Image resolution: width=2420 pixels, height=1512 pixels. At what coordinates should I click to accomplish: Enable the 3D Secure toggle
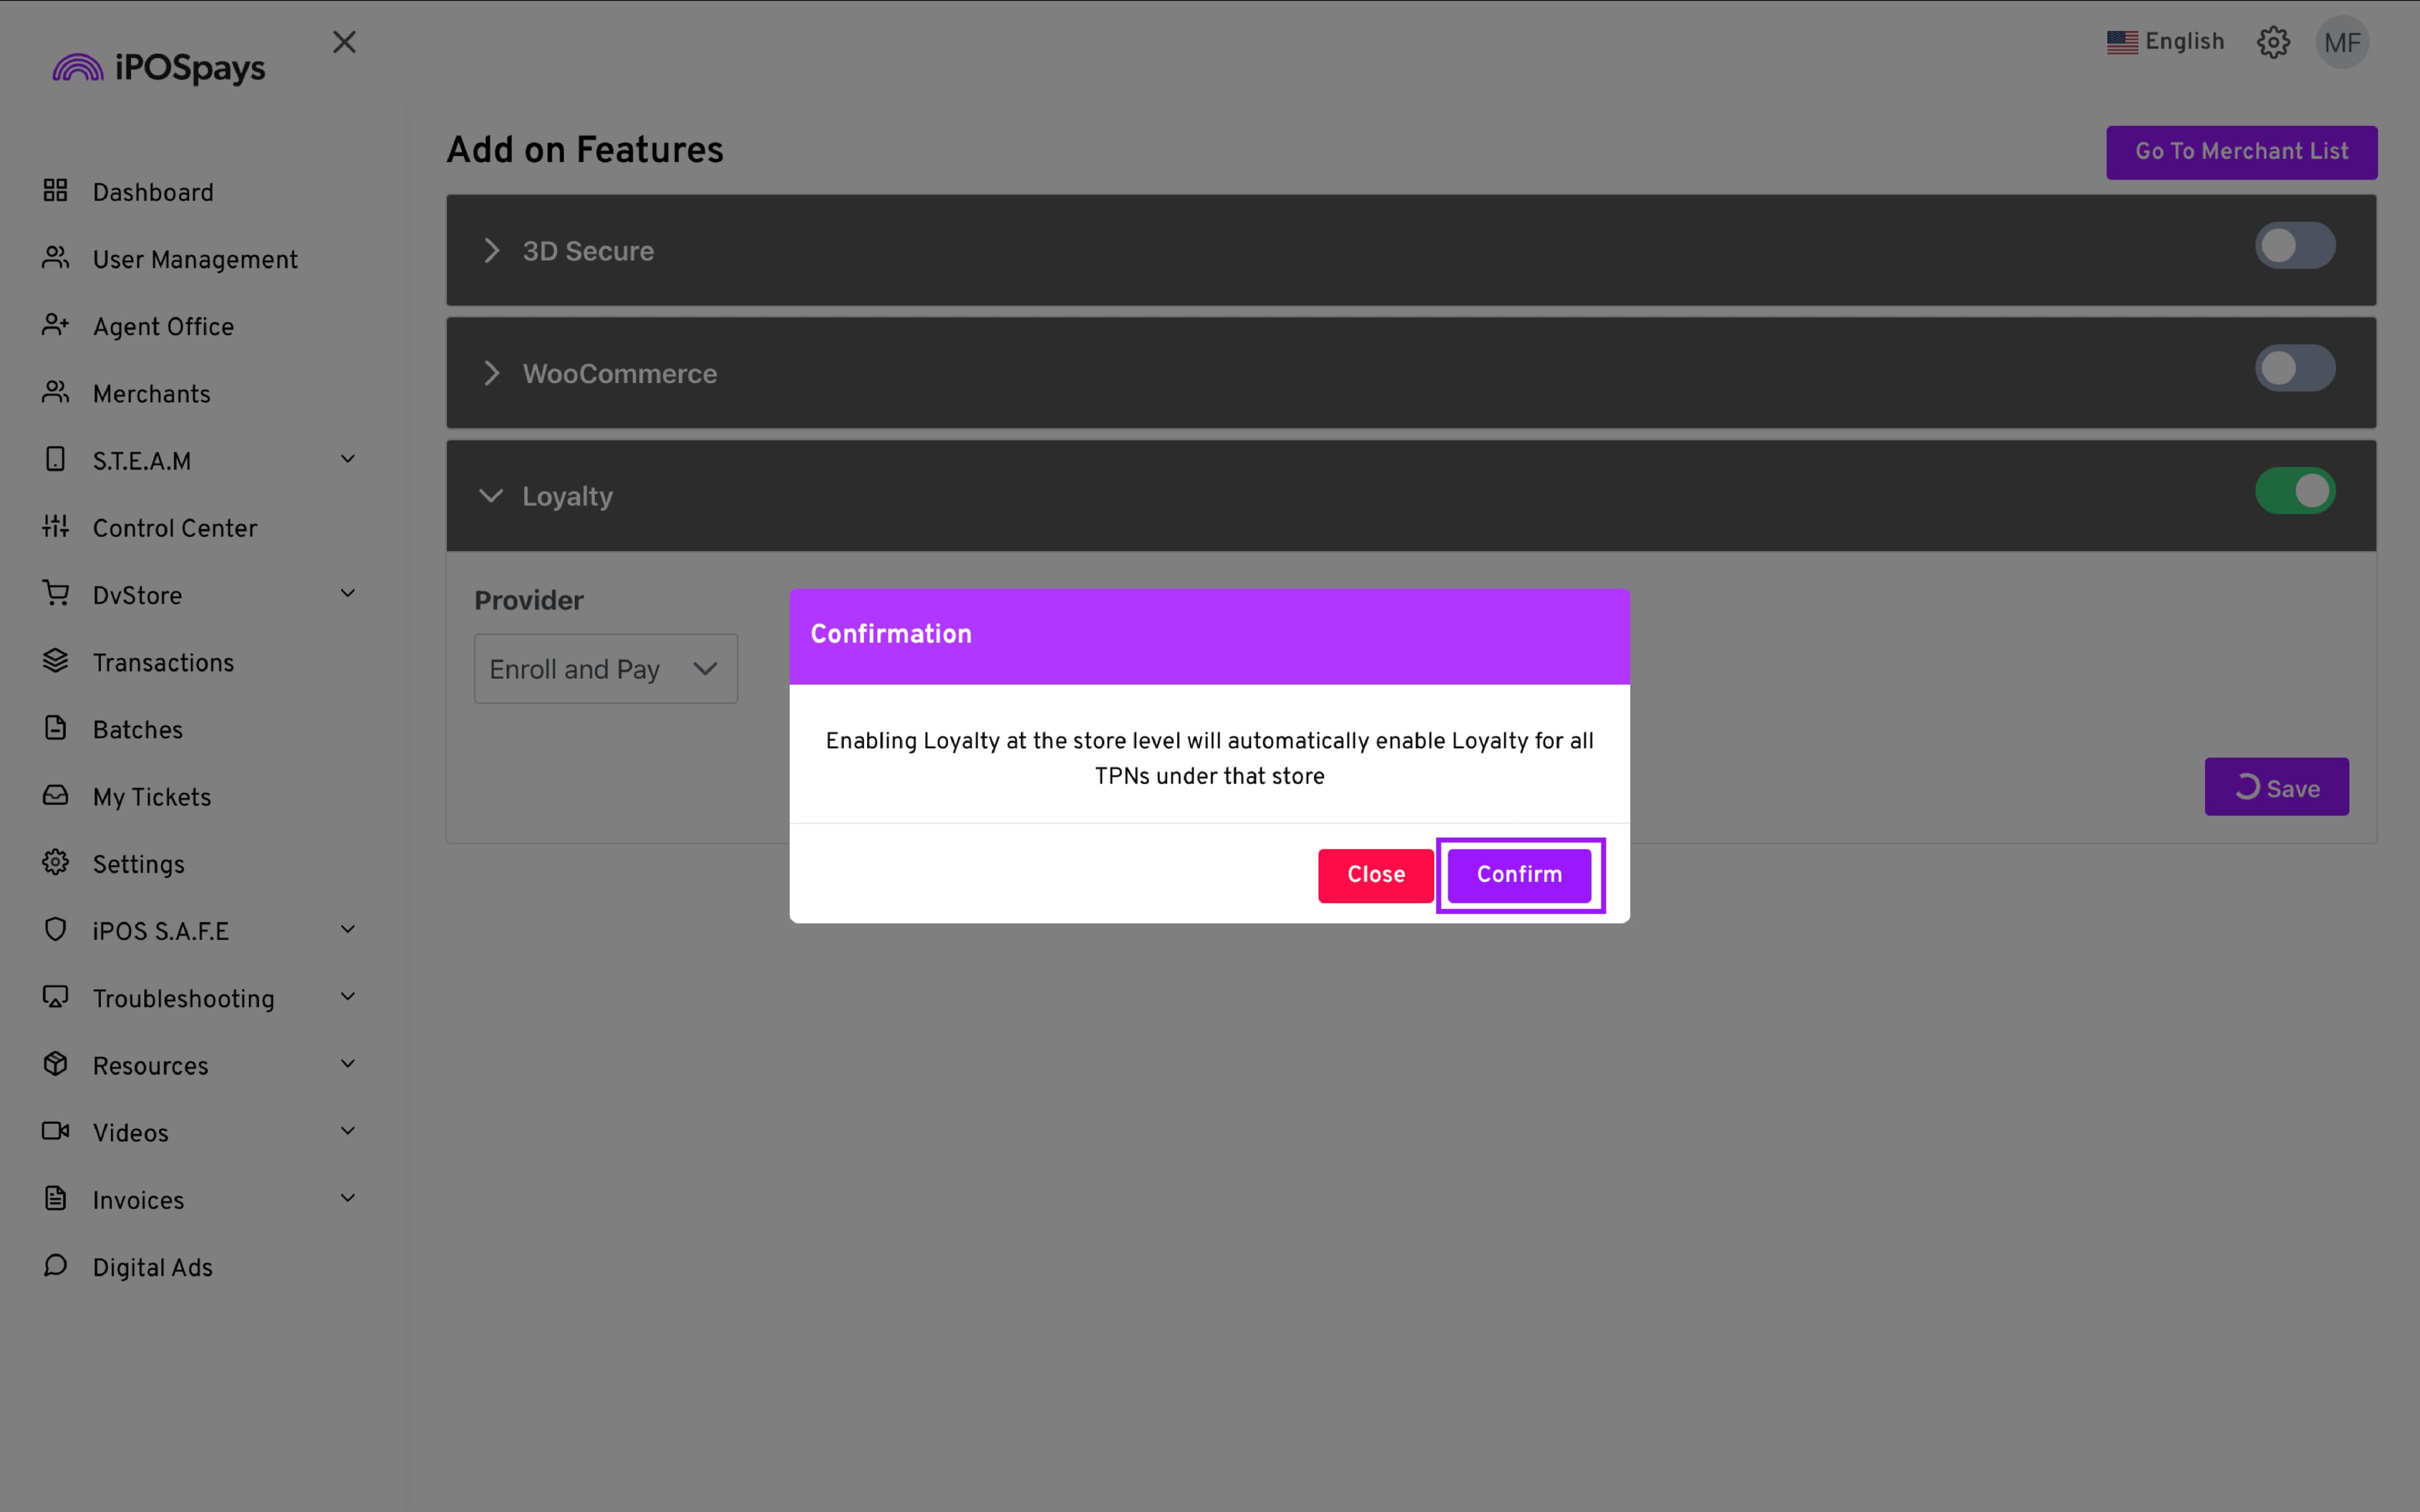2294,246
